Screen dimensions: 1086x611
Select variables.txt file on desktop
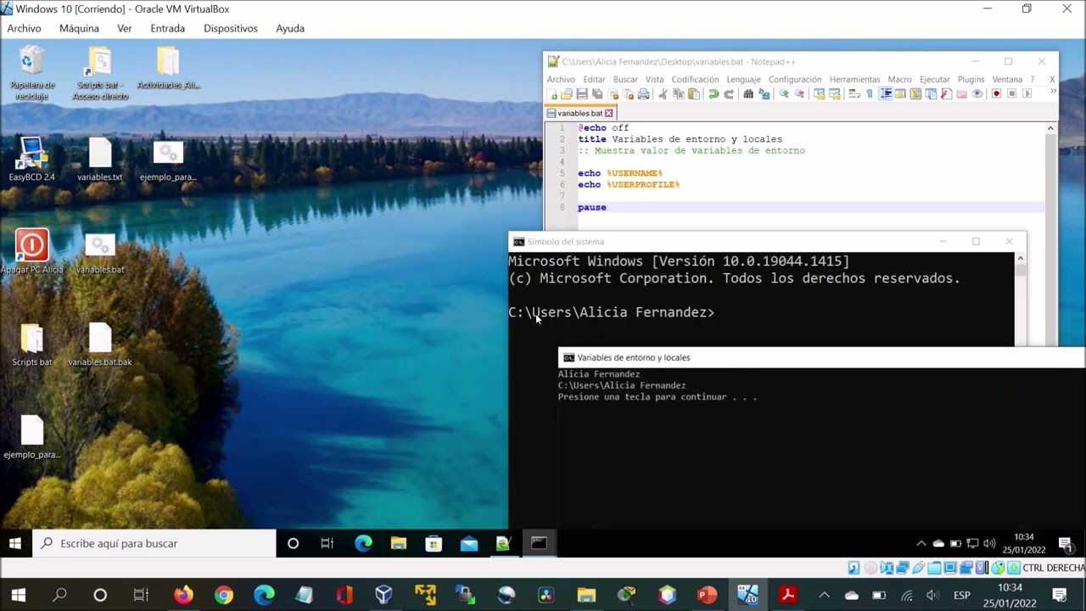click(x=100, y=159)
